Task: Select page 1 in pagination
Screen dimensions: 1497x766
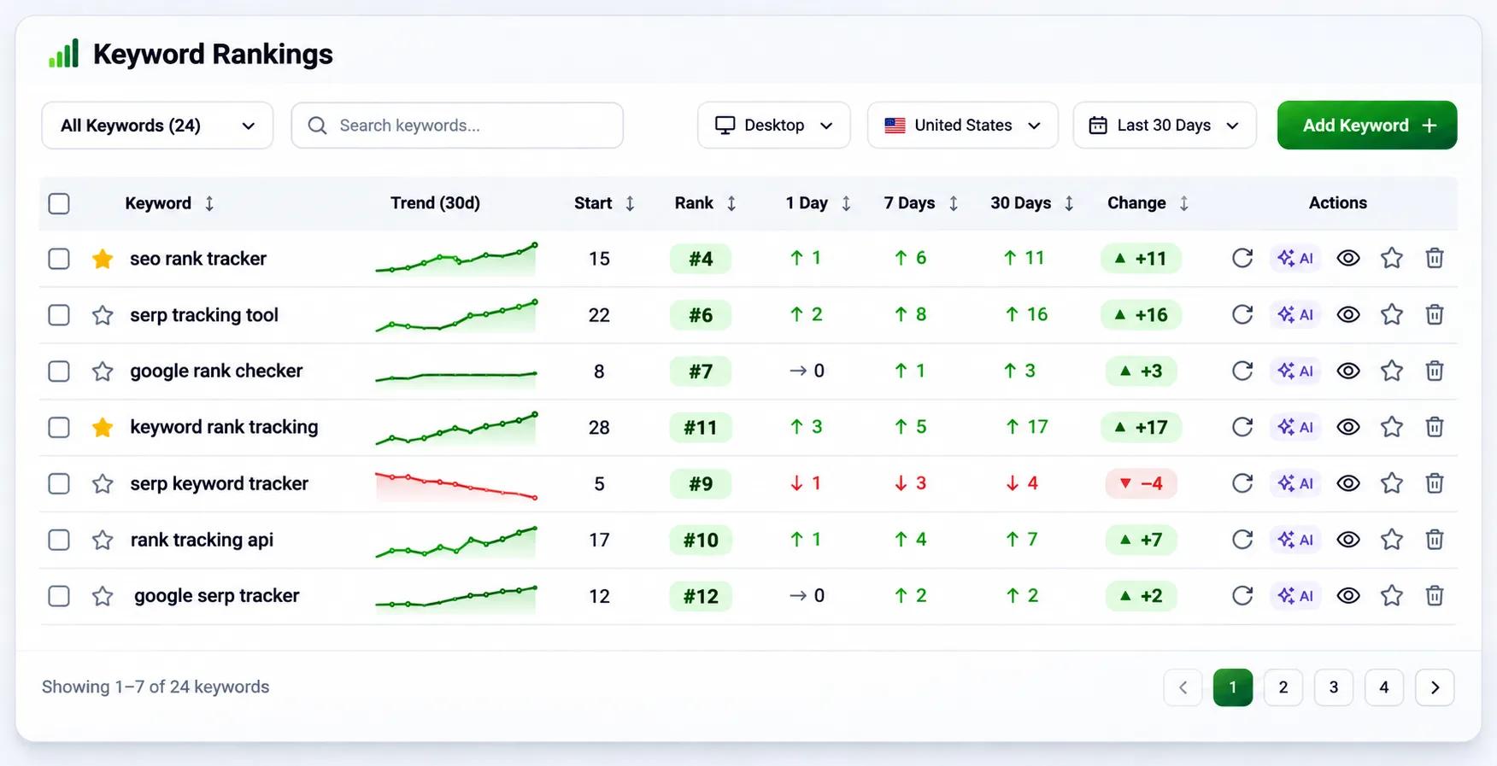Action: (1232, 687)
